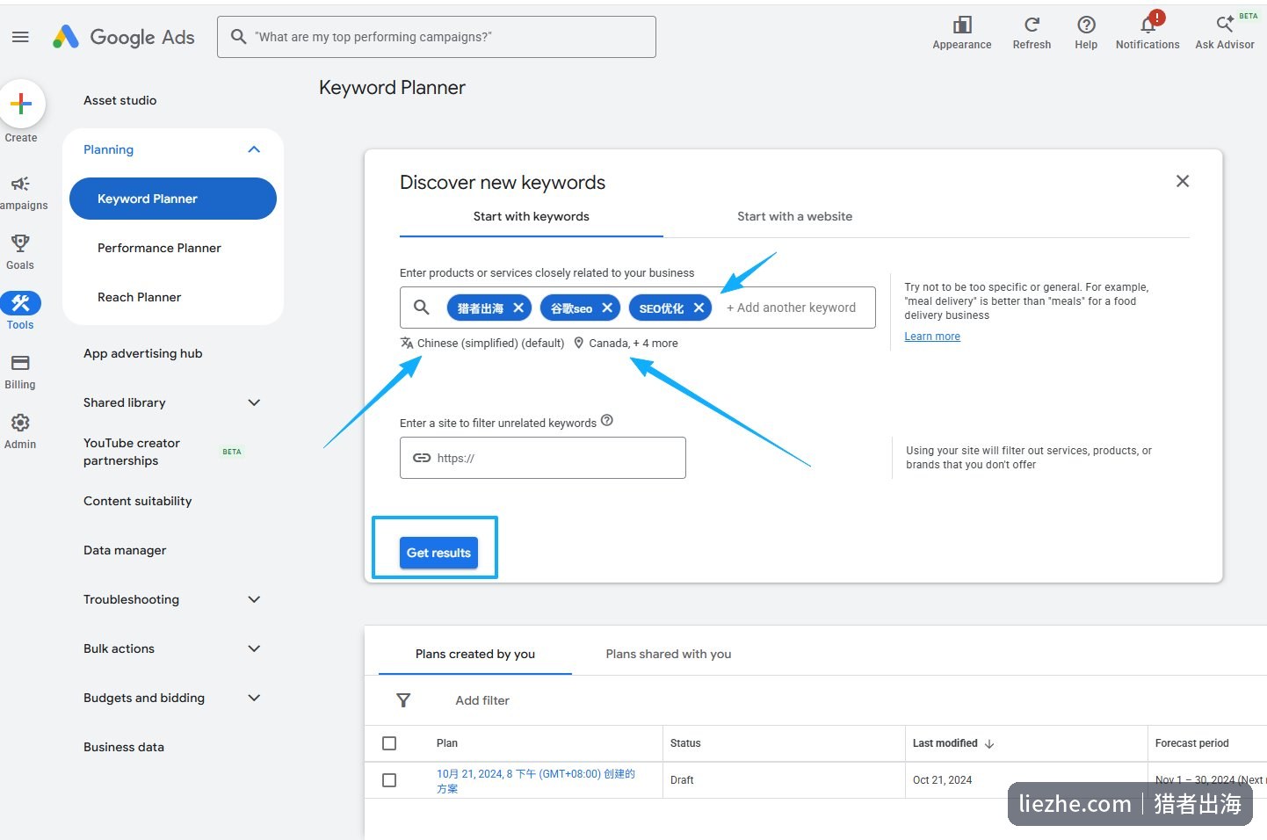The image size is (1267, 840).
Task: Open the Learn more link
Action: tap(932, 337)
